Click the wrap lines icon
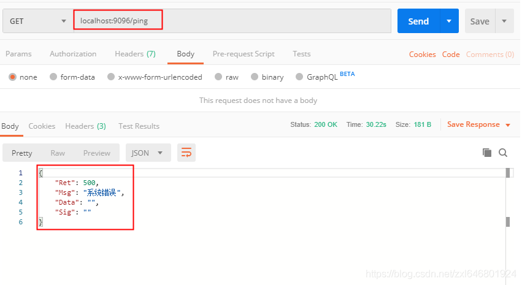522x285 pixels. coord(186,153)
